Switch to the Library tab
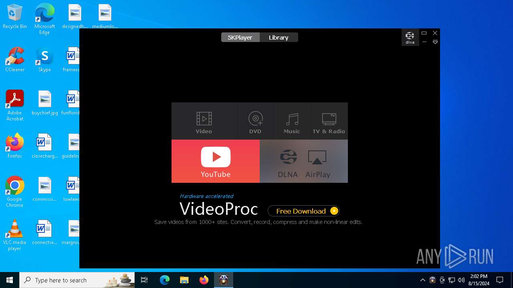Image resolution: width=513 pixels, height=288 pixels. (x=279, y=37)
